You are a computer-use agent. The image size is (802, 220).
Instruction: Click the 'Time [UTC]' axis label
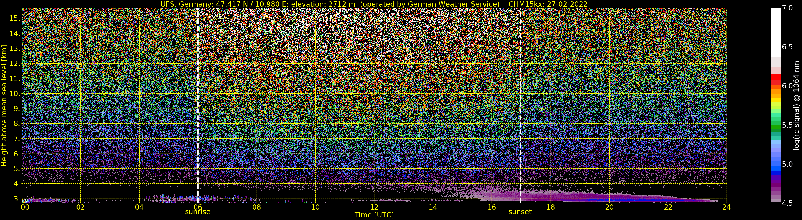(374, 215)
